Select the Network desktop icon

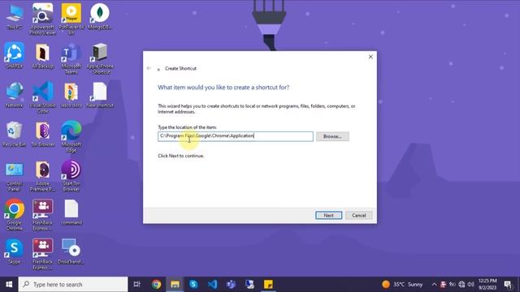pyautogui.click(x=15, y=95)
